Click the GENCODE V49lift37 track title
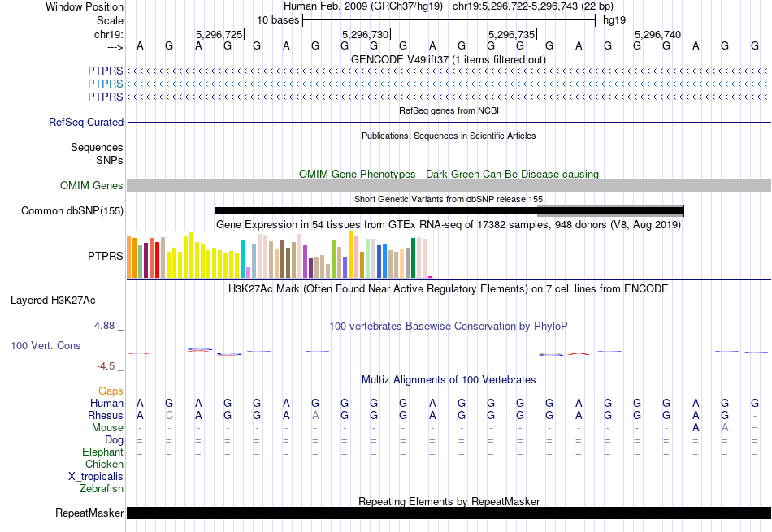 [x=448, y=59]
